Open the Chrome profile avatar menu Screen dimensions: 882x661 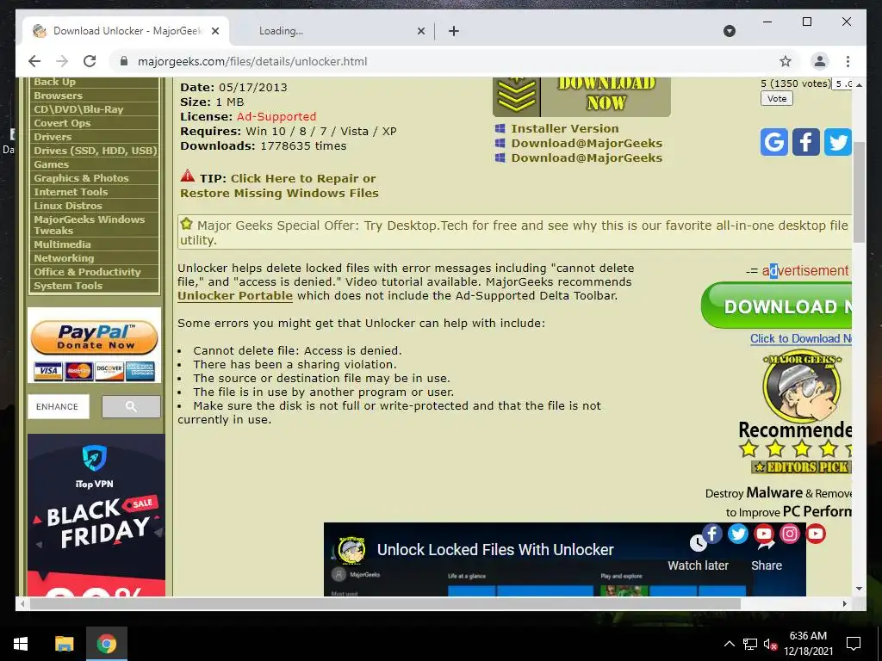(x=820, y=61)
